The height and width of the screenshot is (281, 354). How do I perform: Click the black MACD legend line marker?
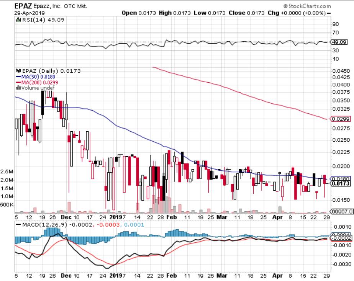click(18, 225)
